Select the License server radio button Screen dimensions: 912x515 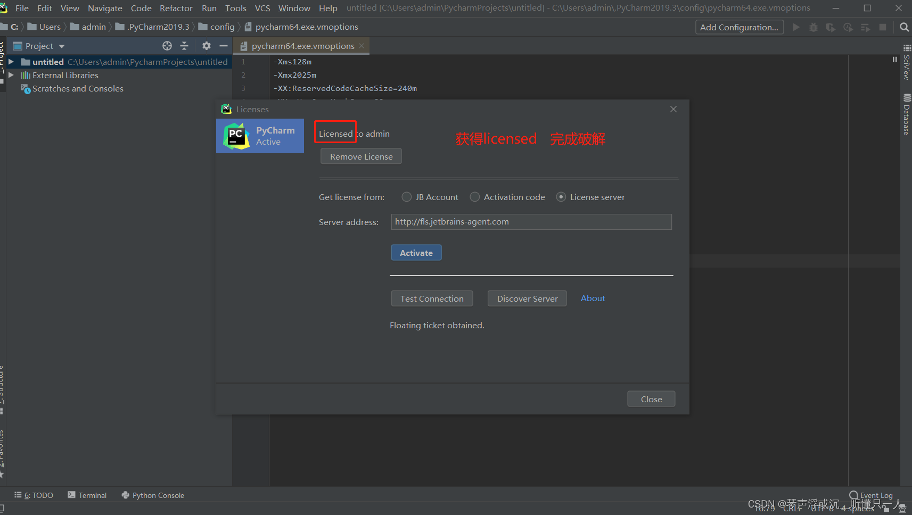[561, 197]
